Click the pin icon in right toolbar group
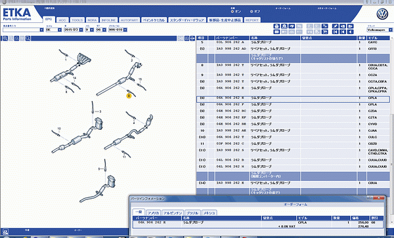This screenshot has width=394, height=238. [x=335, y=26]
